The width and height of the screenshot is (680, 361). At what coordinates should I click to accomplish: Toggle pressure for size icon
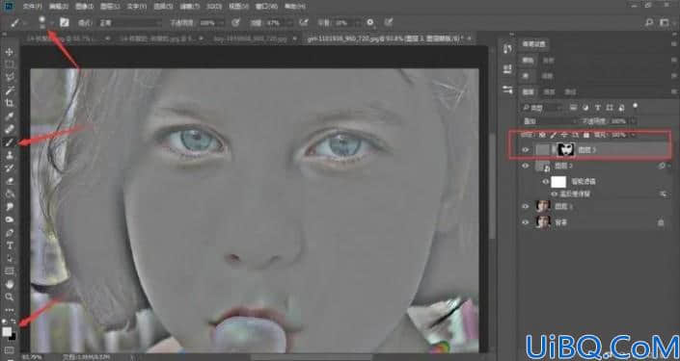point(389,22)
